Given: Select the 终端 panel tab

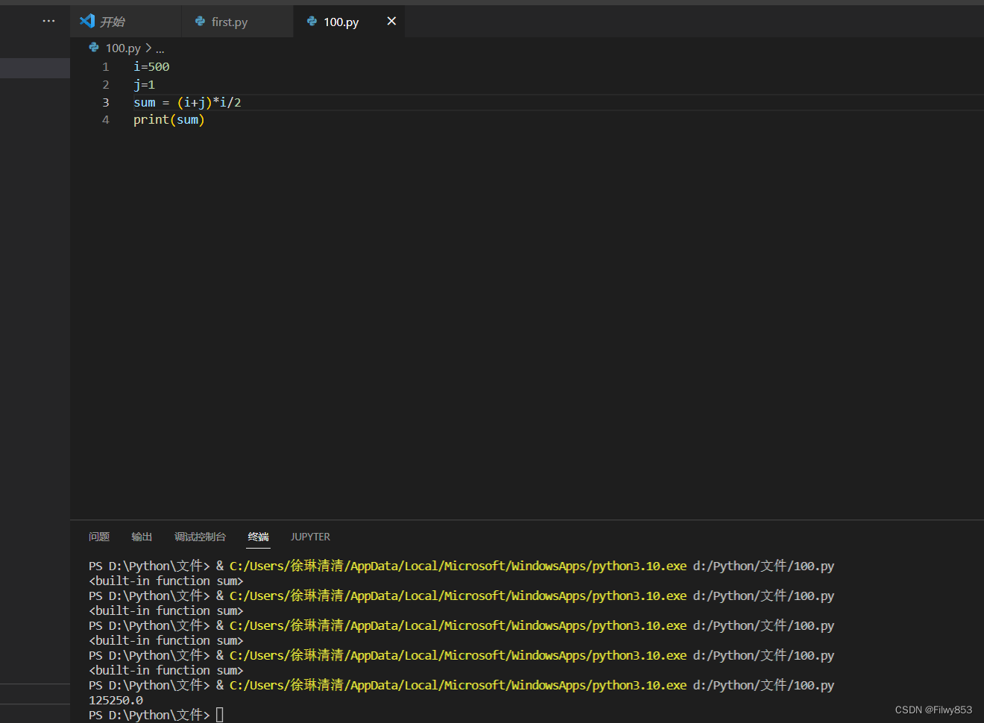Looking at the screenshot, I should 258,537.
